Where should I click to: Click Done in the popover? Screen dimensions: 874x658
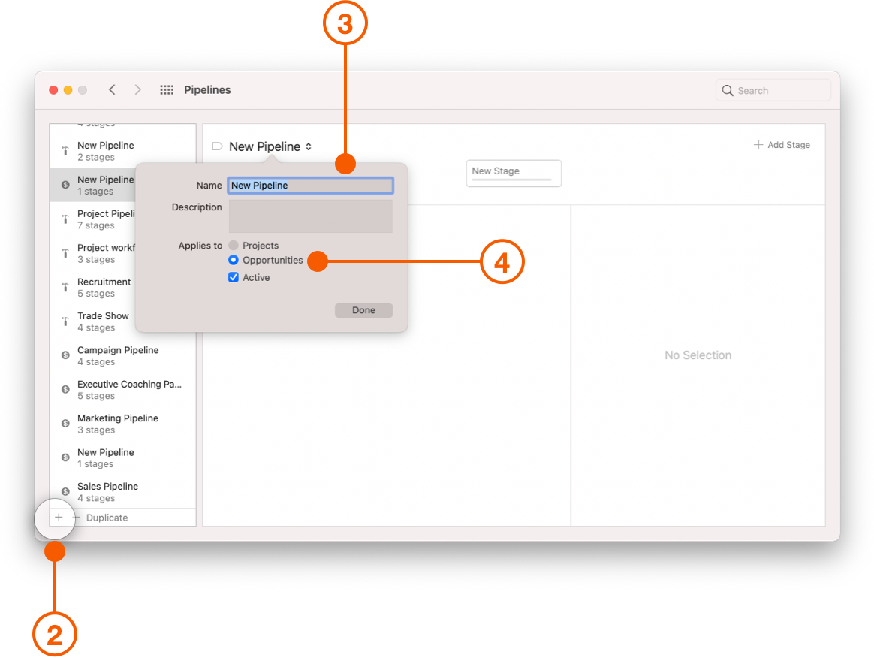tap(363, 310)
